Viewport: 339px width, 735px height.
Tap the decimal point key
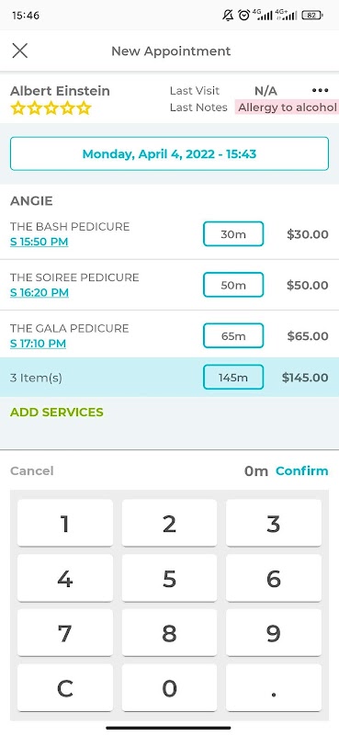[274, 688]
